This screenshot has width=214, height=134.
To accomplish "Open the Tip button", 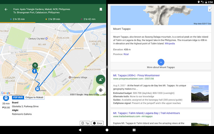I will click(85, 123).
